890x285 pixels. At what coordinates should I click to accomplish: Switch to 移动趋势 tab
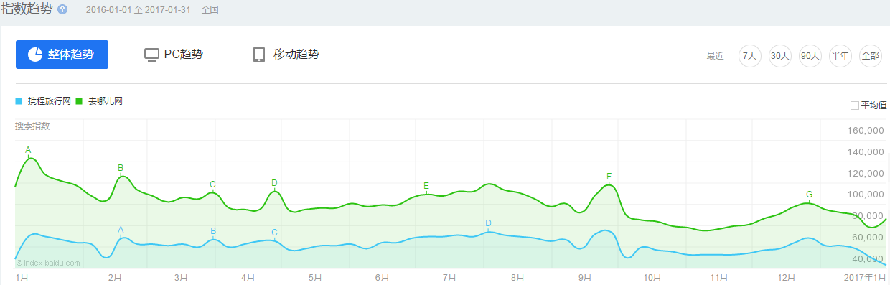286,55
